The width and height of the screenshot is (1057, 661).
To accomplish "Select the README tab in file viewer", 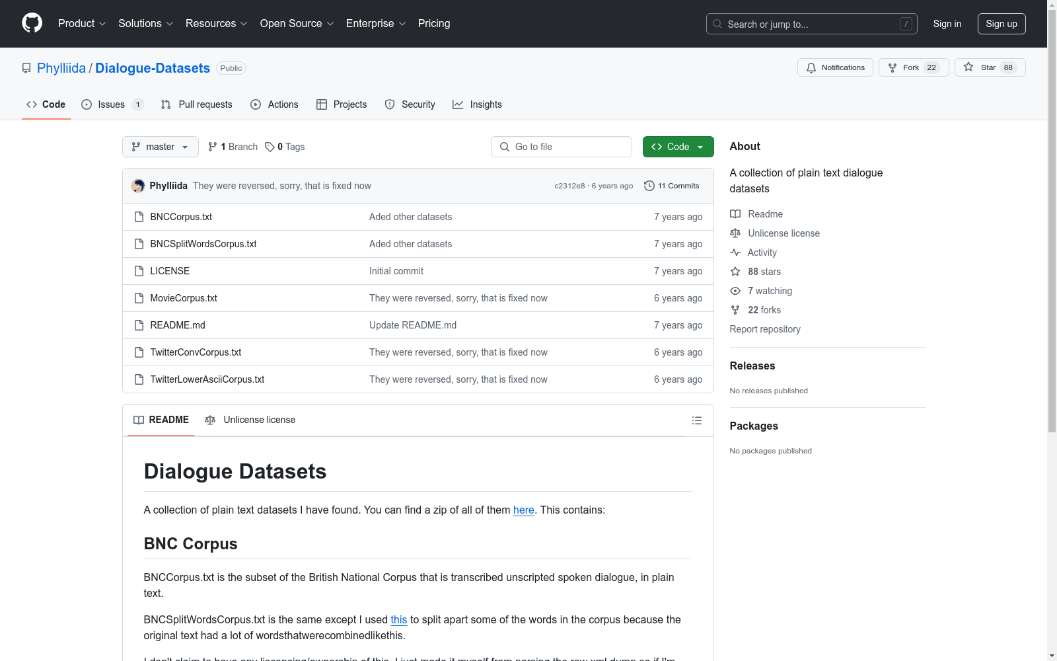I will point(161,420).
